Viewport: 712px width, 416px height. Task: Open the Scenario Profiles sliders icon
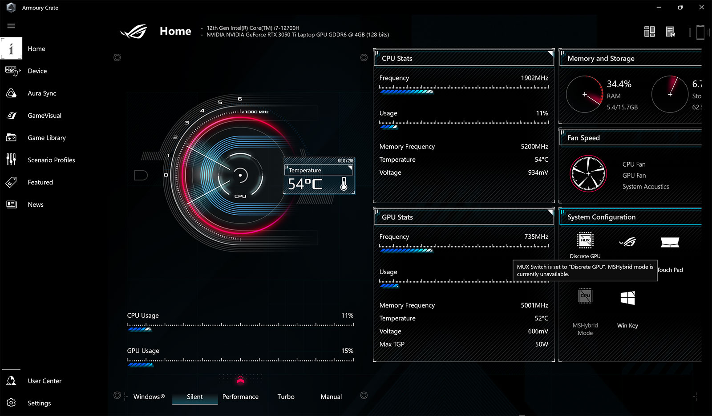tap(11, 159)
